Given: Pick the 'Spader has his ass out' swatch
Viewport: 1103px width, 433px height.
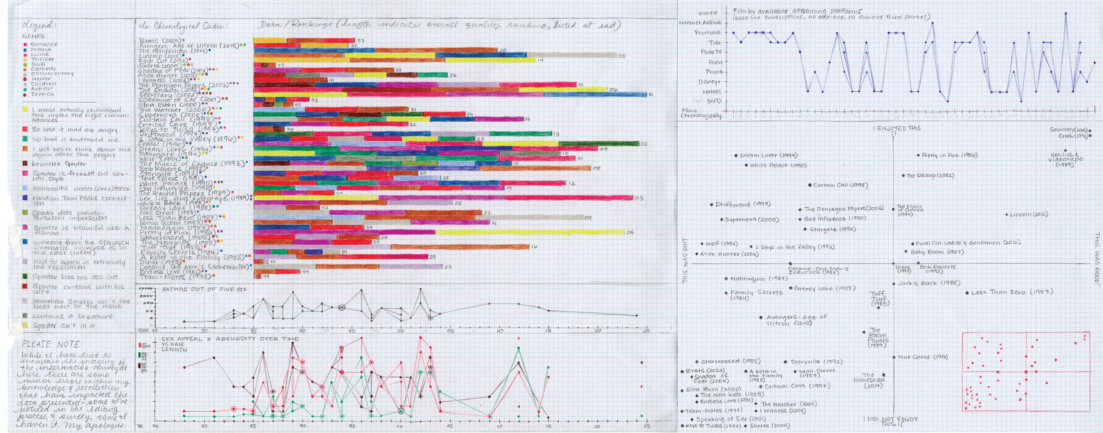Looking at the screenshot, I should pos(25,276).
